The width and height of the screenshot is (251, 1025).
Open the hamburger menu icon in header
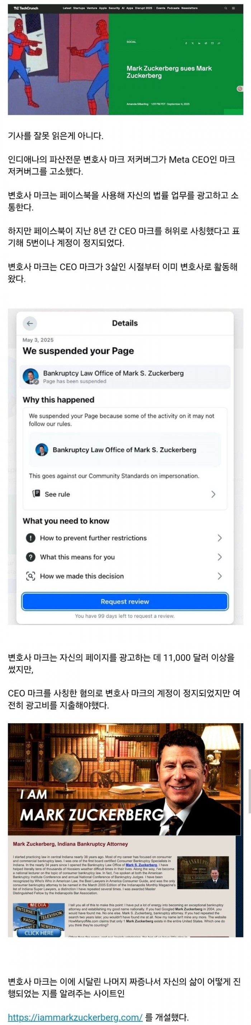pos(233,8)
